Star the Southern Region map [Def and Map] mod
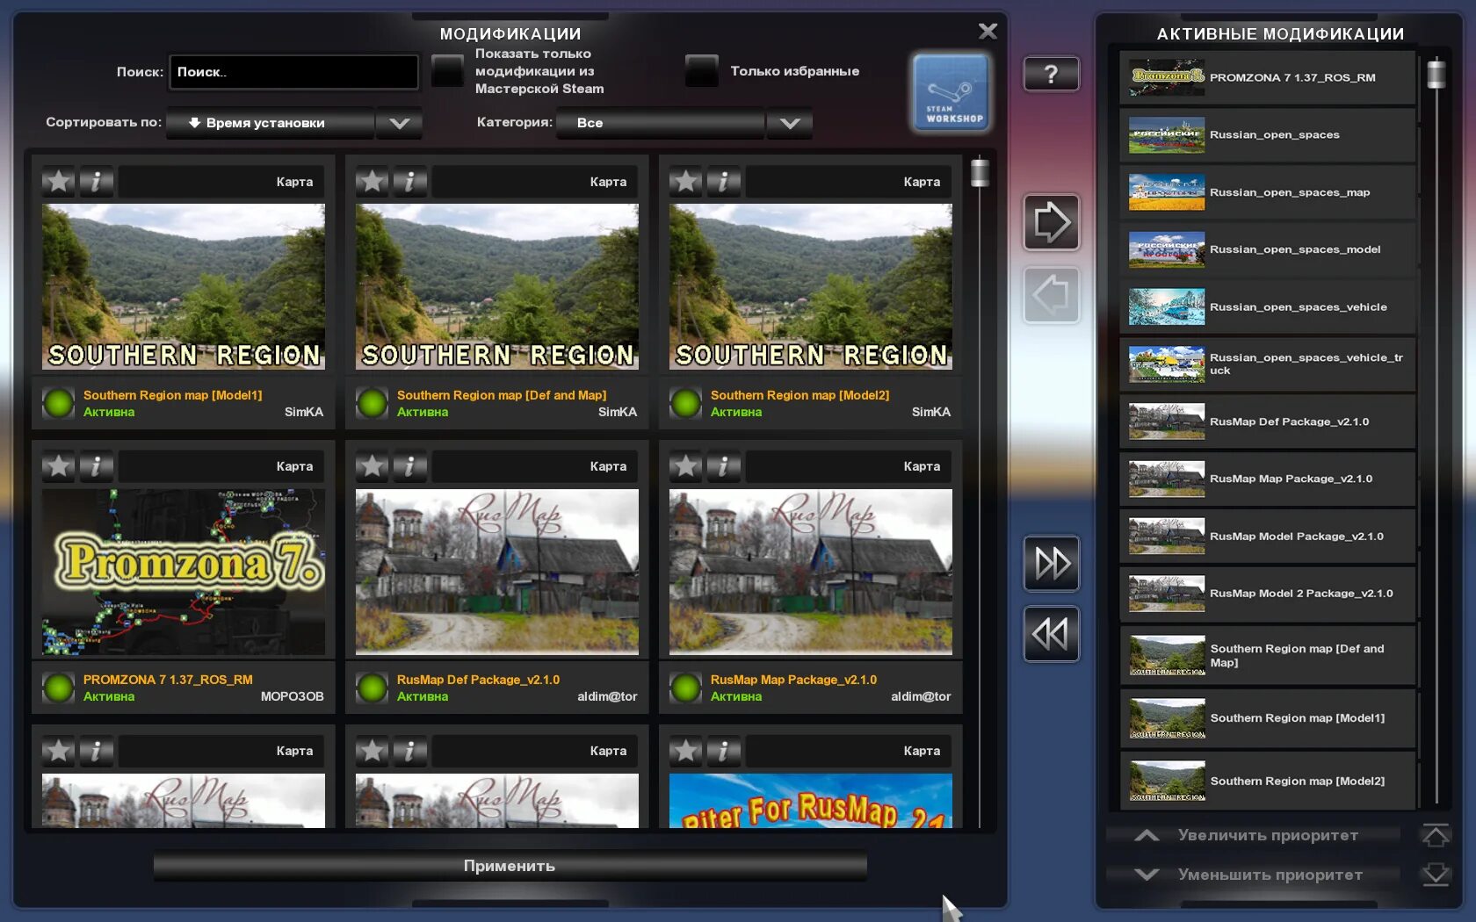Screen dimensions: 1476x922 click(x=373, y=182)
